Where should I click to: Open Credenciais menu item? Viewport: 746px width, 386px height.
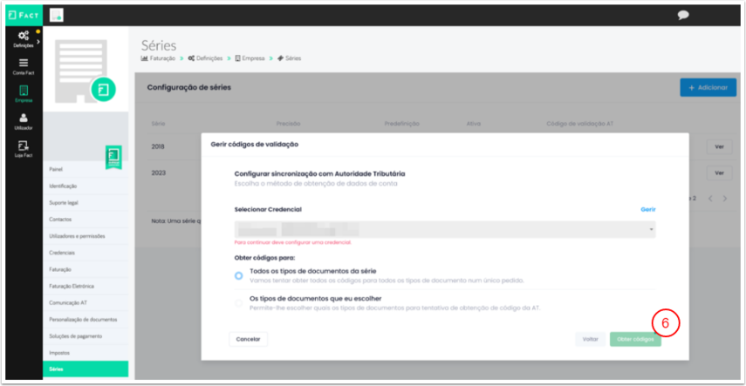(62, 253)
